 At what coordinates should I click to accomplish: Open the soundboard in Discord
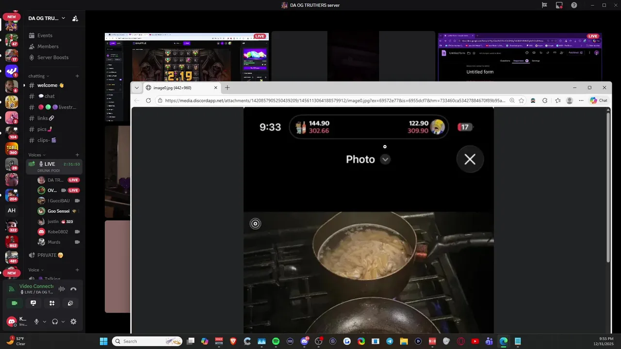(70, 303)
